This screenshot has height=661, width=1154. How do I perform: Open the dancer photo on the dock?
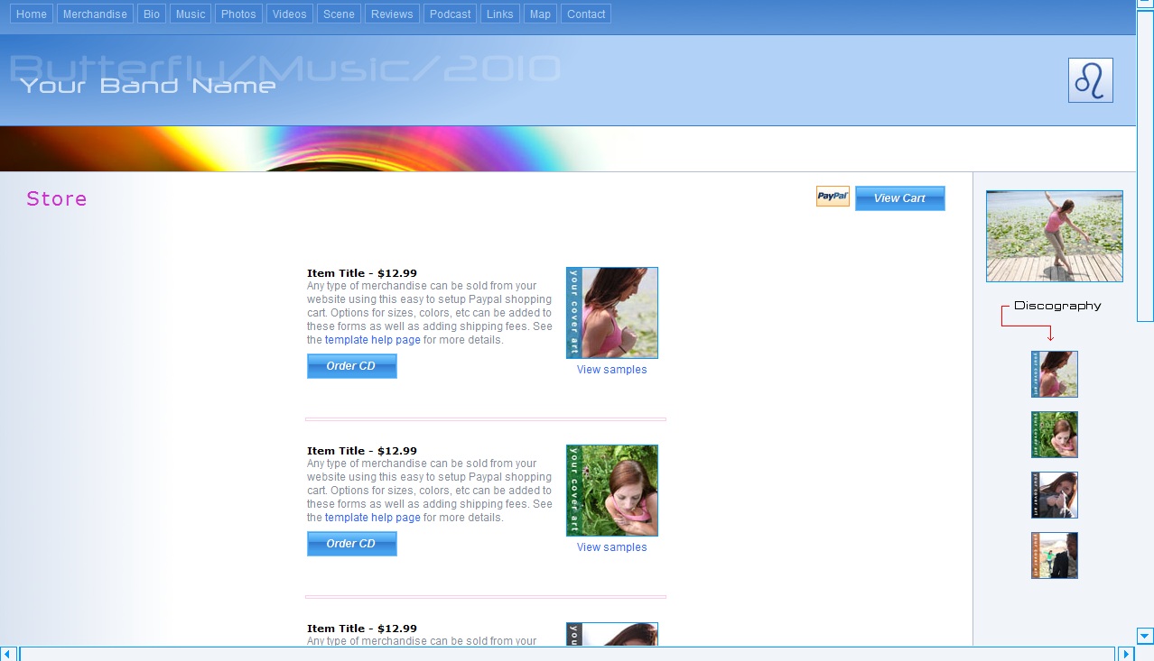1055,236
